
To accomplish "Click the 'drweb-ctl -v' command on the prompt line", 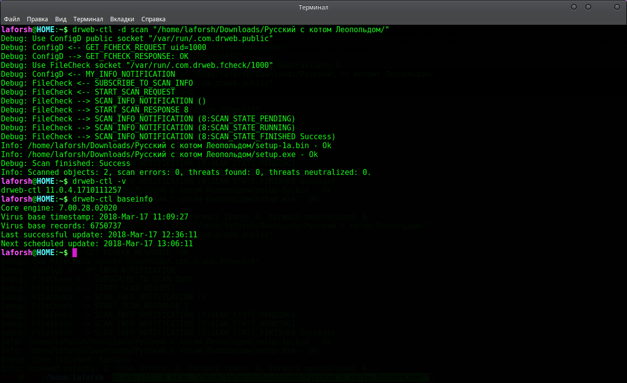I will point(99,181).
